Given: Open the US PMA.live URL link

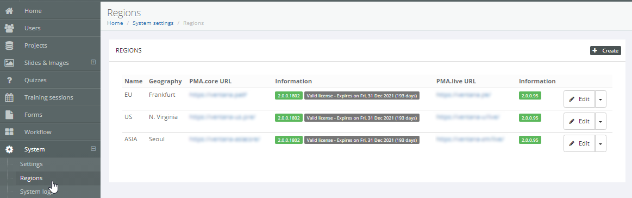Looking at the screenshot, I should point(468,117).
